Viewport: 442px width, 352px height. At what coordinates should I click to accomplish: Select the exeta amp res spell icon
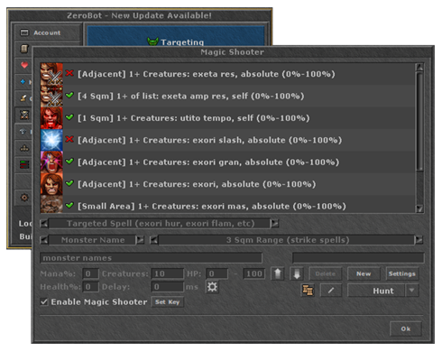click(x=51, y=96)
